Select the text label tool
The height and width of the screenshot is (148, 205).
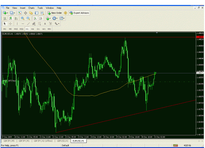51,24
